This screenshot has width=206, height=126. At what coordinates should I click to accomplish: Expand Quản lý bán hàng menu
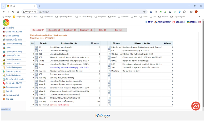(x=13, y=44)
